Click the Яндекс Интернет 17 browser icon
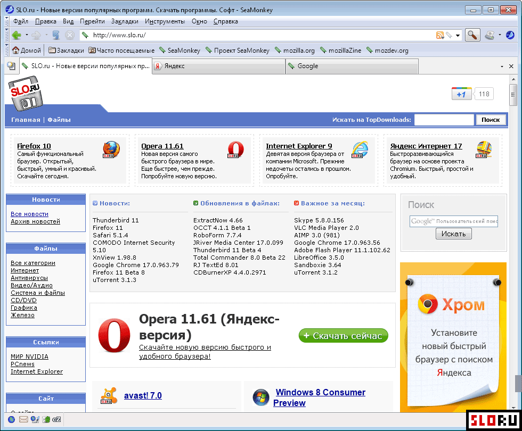522x431 pixels. [x=484, y=150]
